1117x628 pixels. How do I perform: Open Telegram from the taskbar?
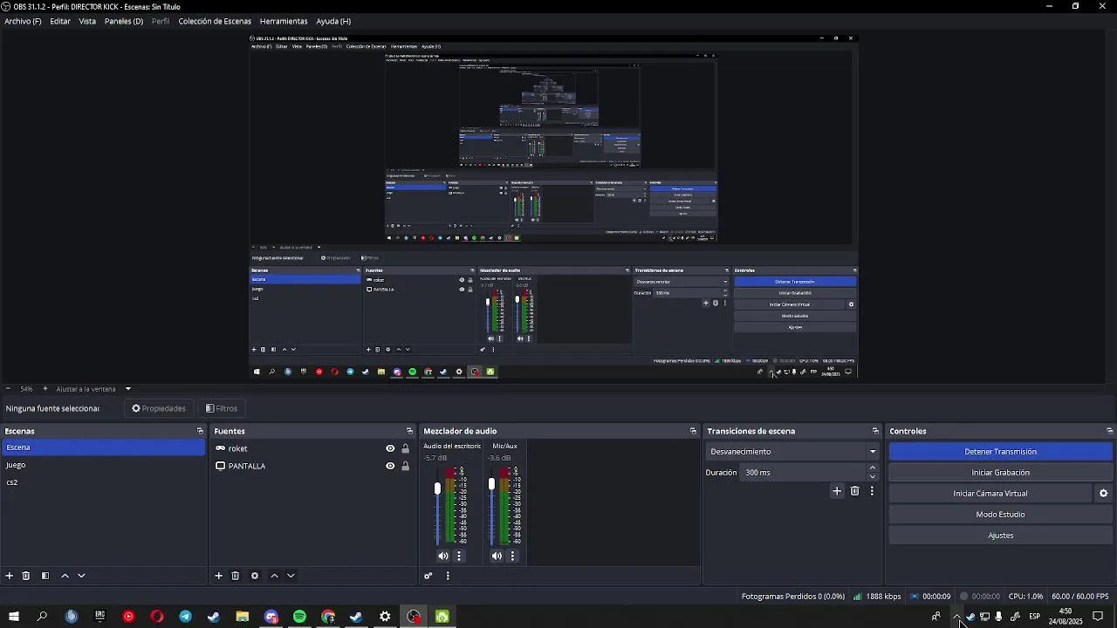click(185, 617)
